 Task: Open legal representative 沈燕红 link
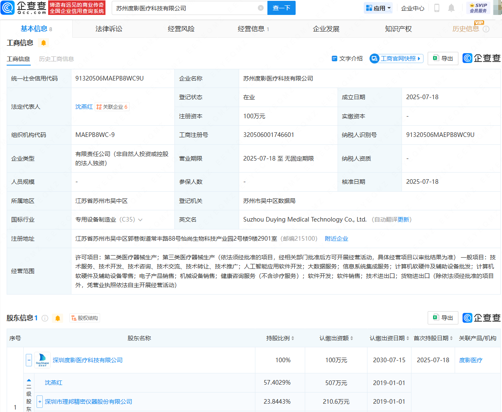point(84,107)
